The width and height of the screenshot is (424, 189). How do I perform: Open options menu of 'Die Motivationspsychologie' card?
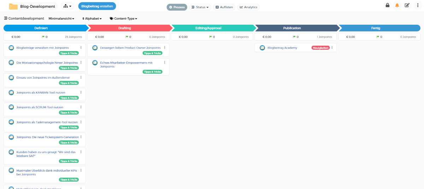pos(81,62)
